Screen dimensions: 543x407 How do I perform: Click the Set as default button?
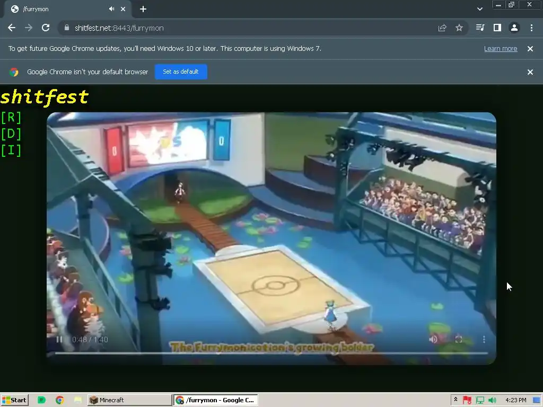(181, 72)
